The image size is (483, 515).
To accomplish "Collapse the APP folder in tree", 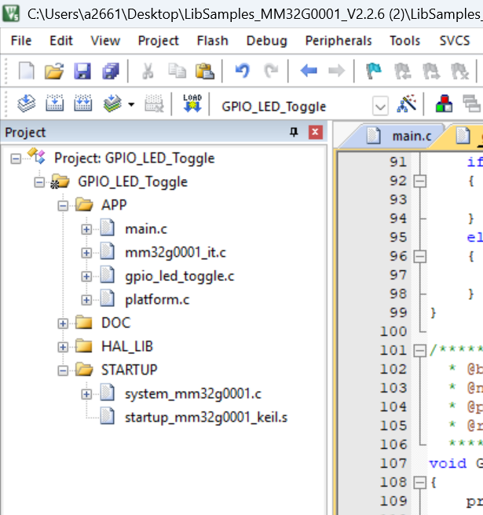I will pyautogui.click(x=63, y=206).
